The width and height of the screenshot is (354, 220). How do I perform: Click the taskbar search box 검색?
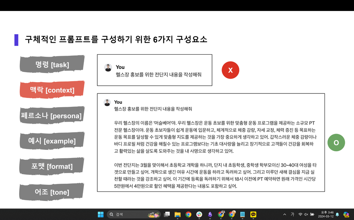coord(133,214)
